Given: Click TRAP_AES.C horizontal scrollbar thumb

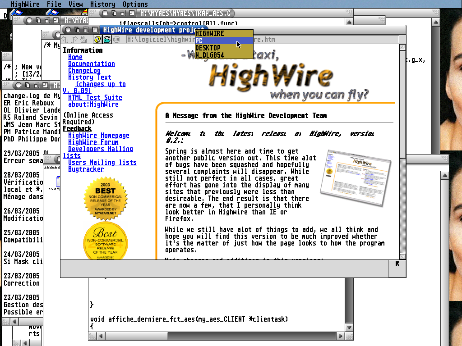Looking at the screenshot, I should 136,336.
